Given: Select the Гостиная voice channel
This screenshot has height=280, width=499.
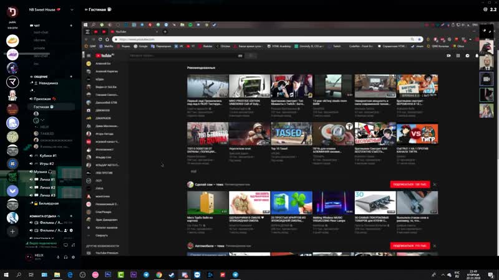Looking at the screenshot, I should (52, 107).
